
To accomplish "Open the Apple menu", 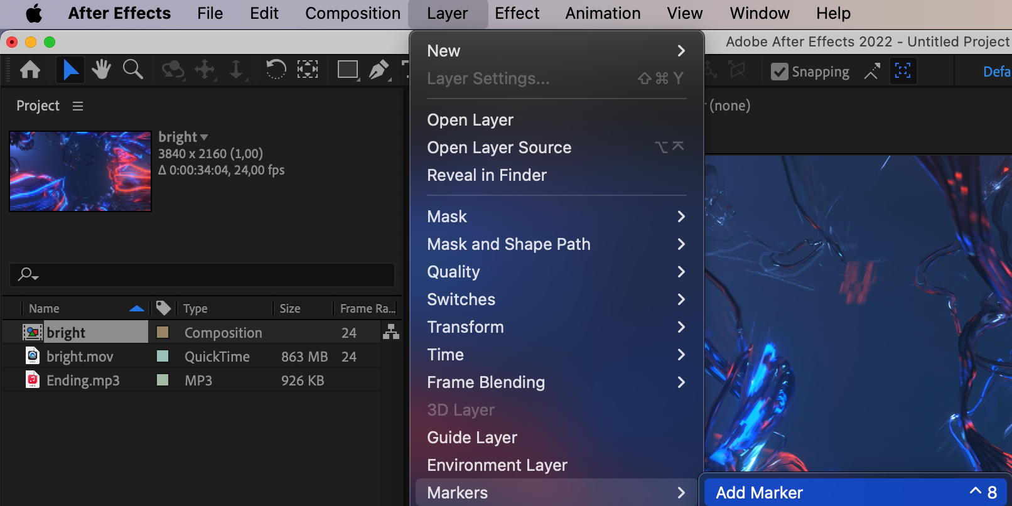I will pos(34,13).
